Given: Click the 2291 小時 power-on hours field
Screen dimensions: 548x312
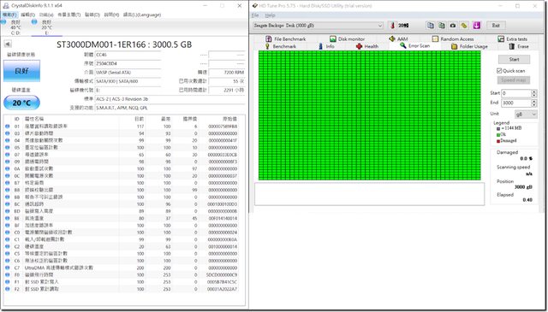Looking at the screenshot, I should tap(226, 90).
